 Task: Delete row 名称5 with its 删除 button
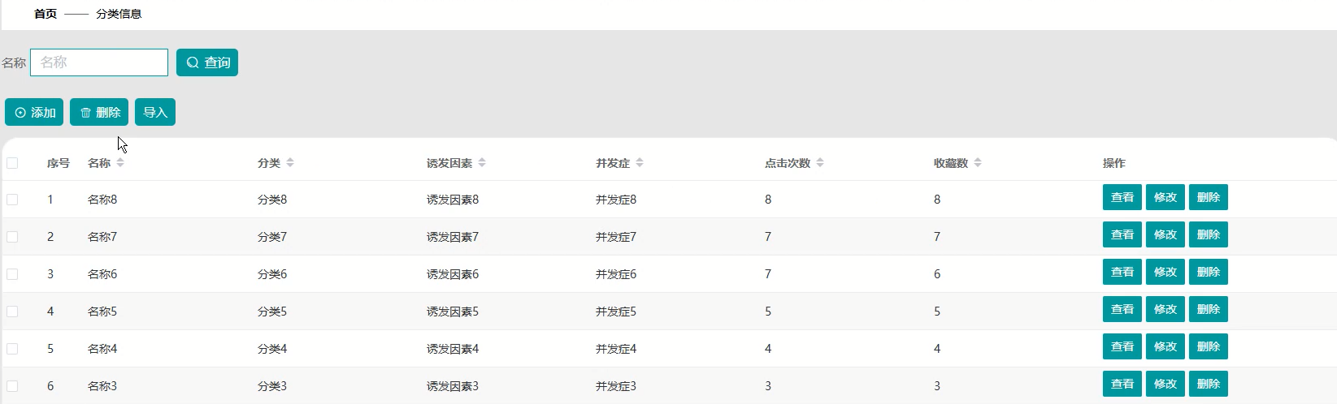coord(1209,309)
